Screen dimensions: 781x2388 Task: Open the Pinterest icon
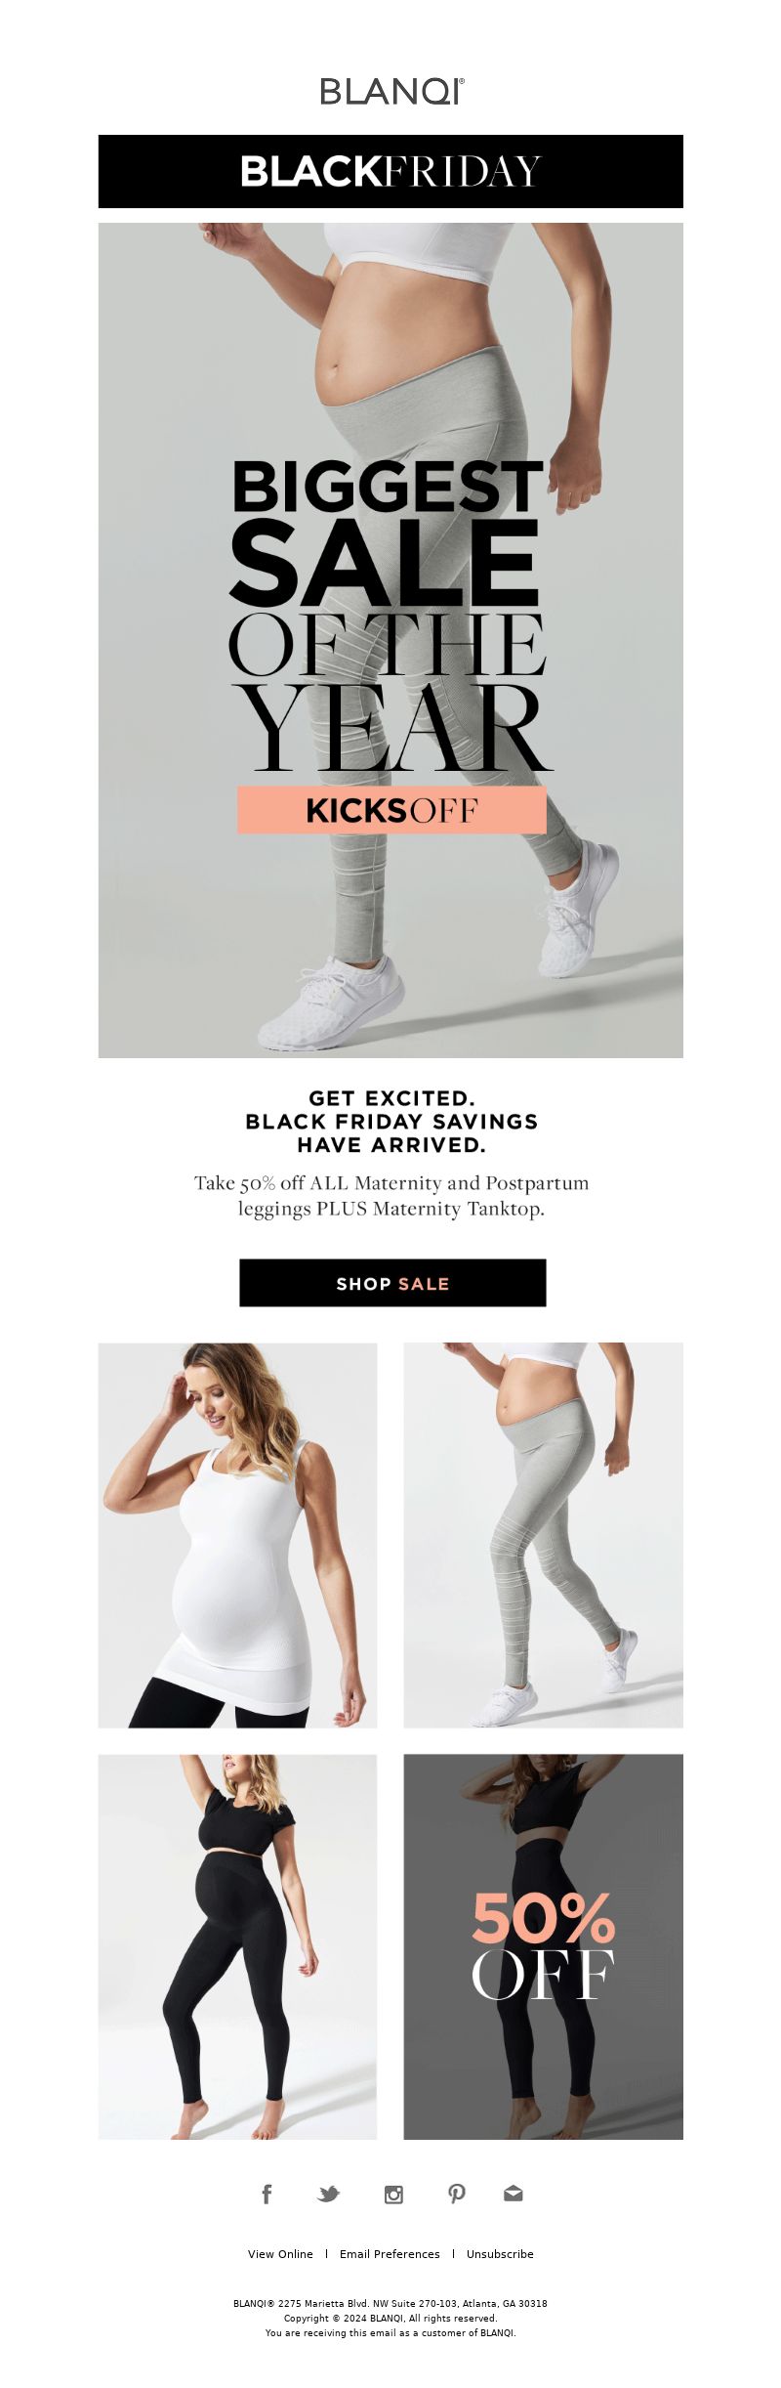[x=456, y=2194]
